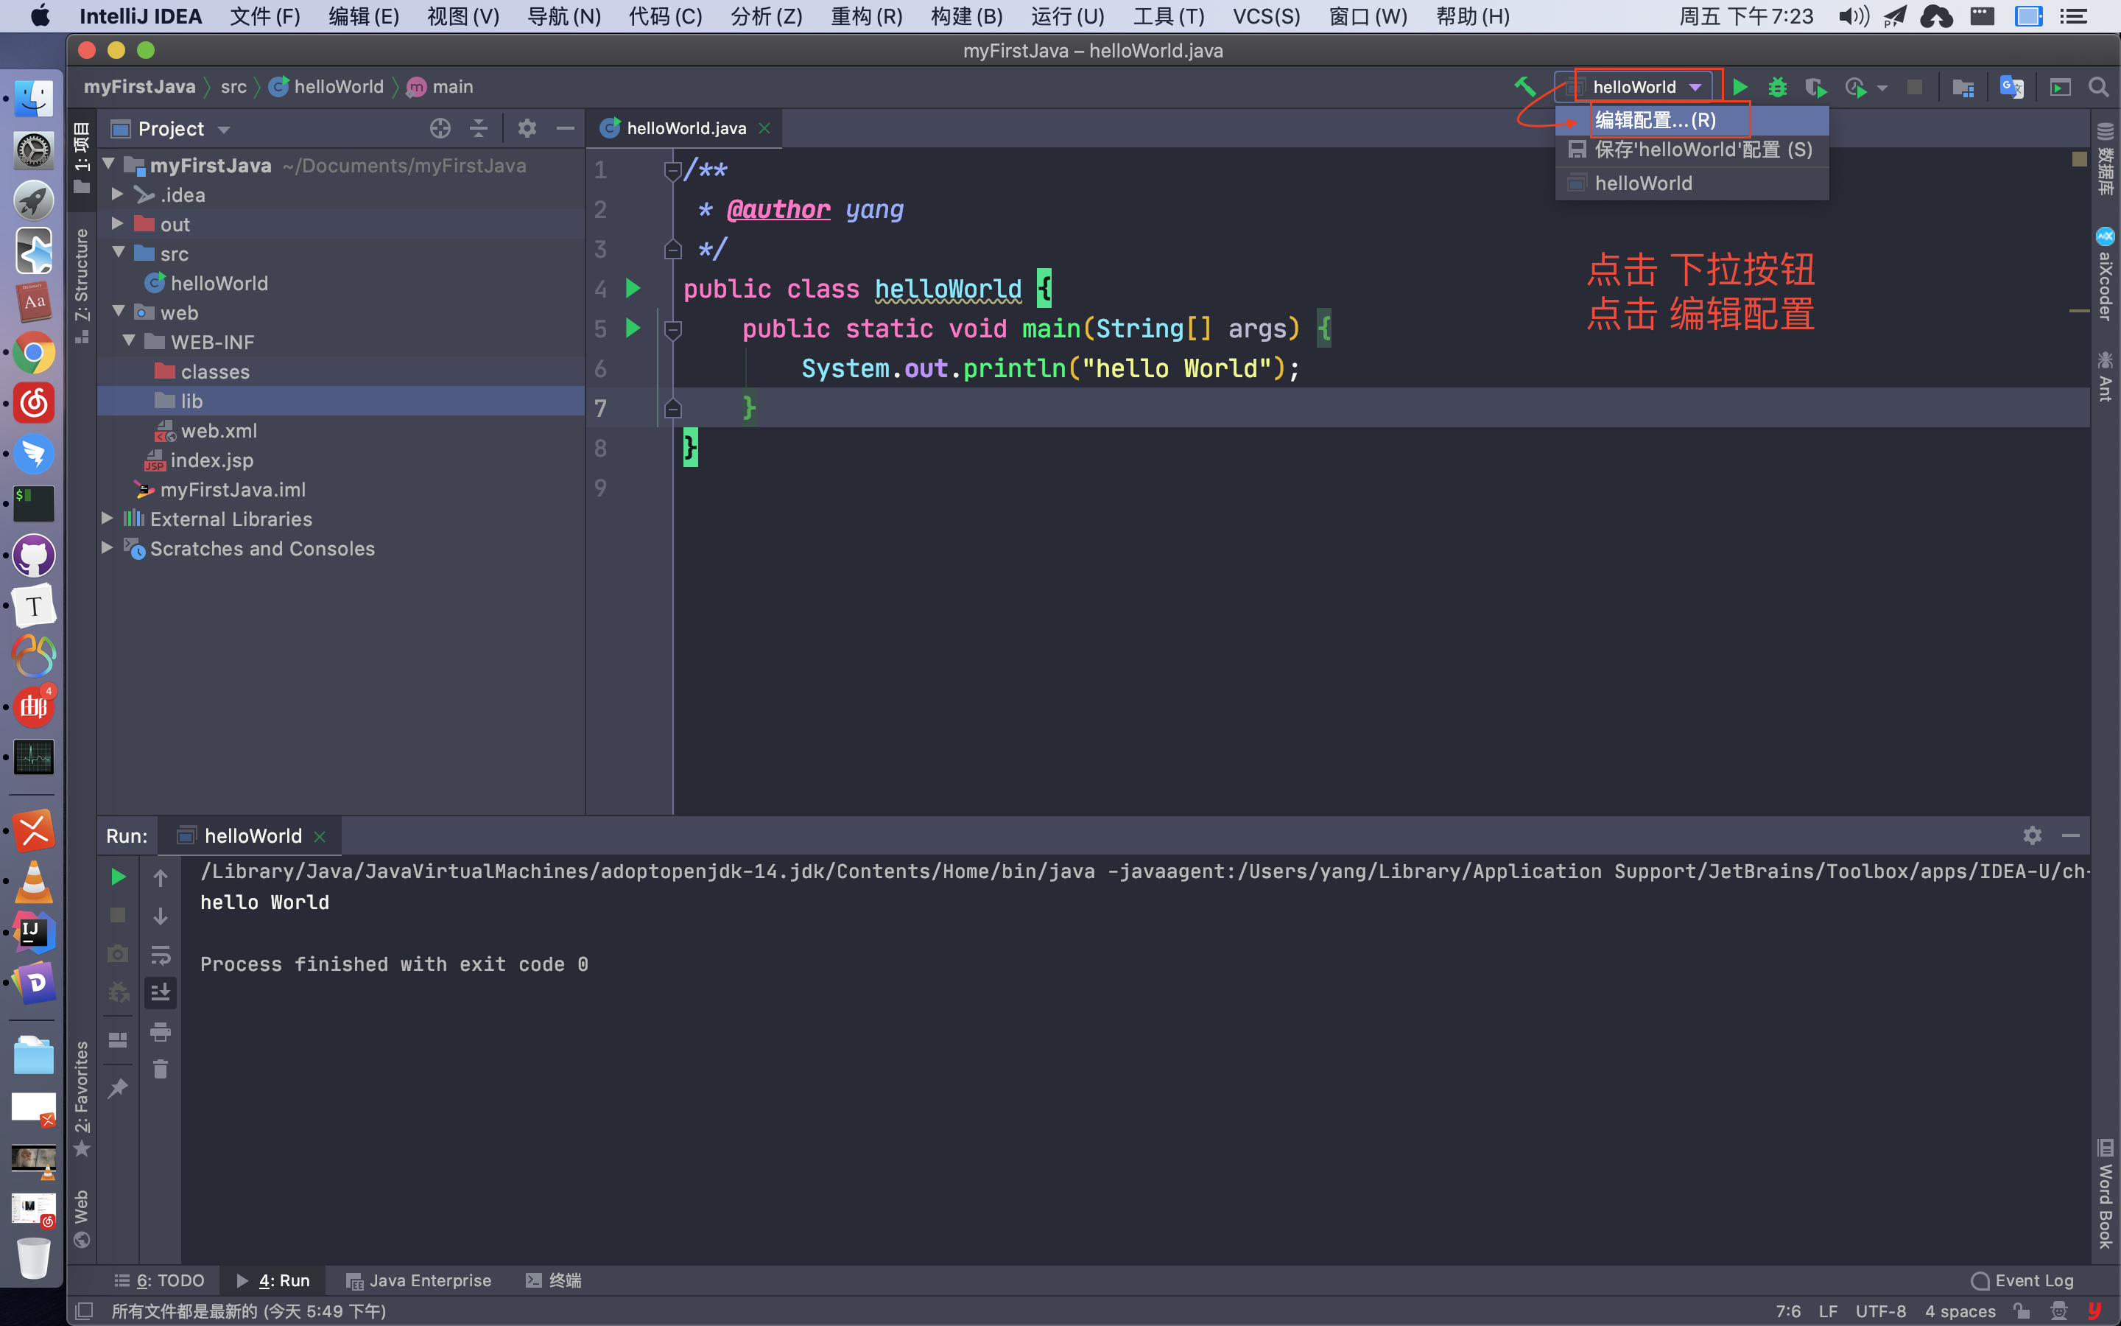Open Google Chrome from the Dock

33,354
